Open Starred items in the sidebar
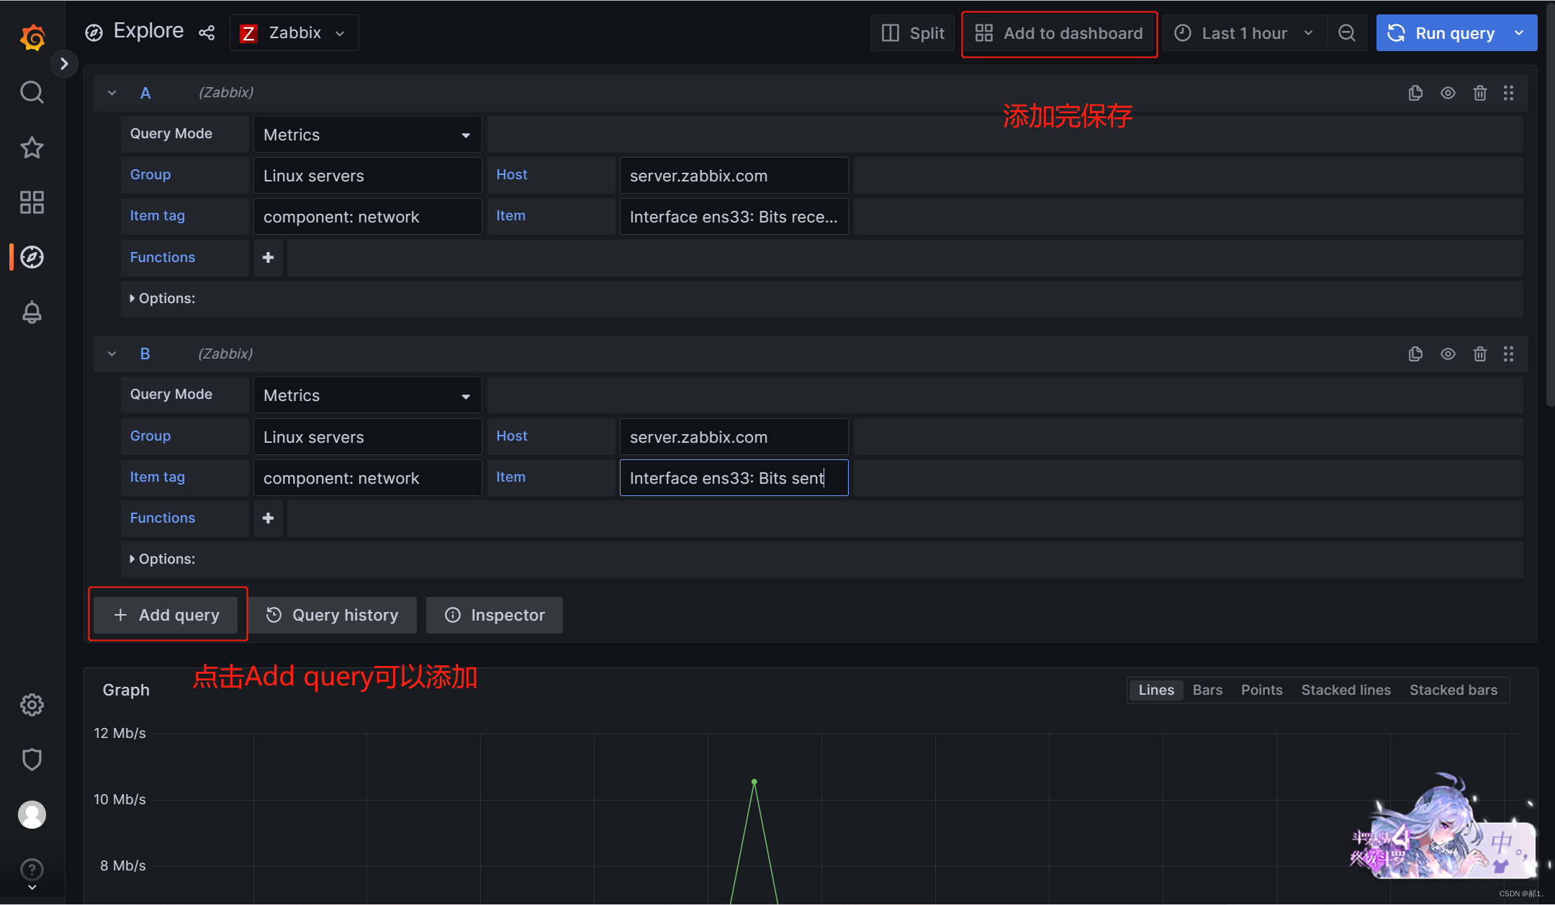This screenshot has width=1555, height=905. click(x=32, y=148)
